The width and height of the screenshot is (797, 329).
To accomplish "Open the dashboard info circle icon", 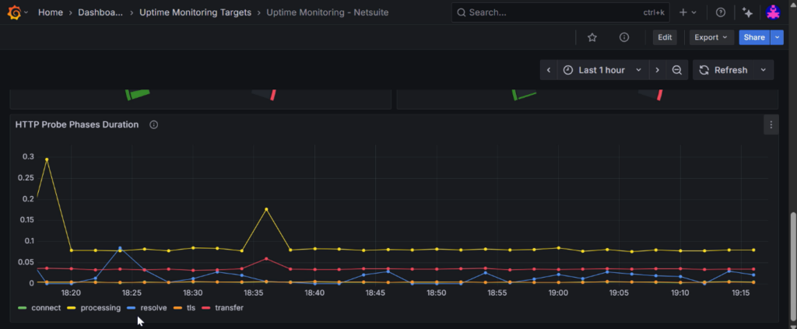I will pyautogui.click(x=624, y=37).
